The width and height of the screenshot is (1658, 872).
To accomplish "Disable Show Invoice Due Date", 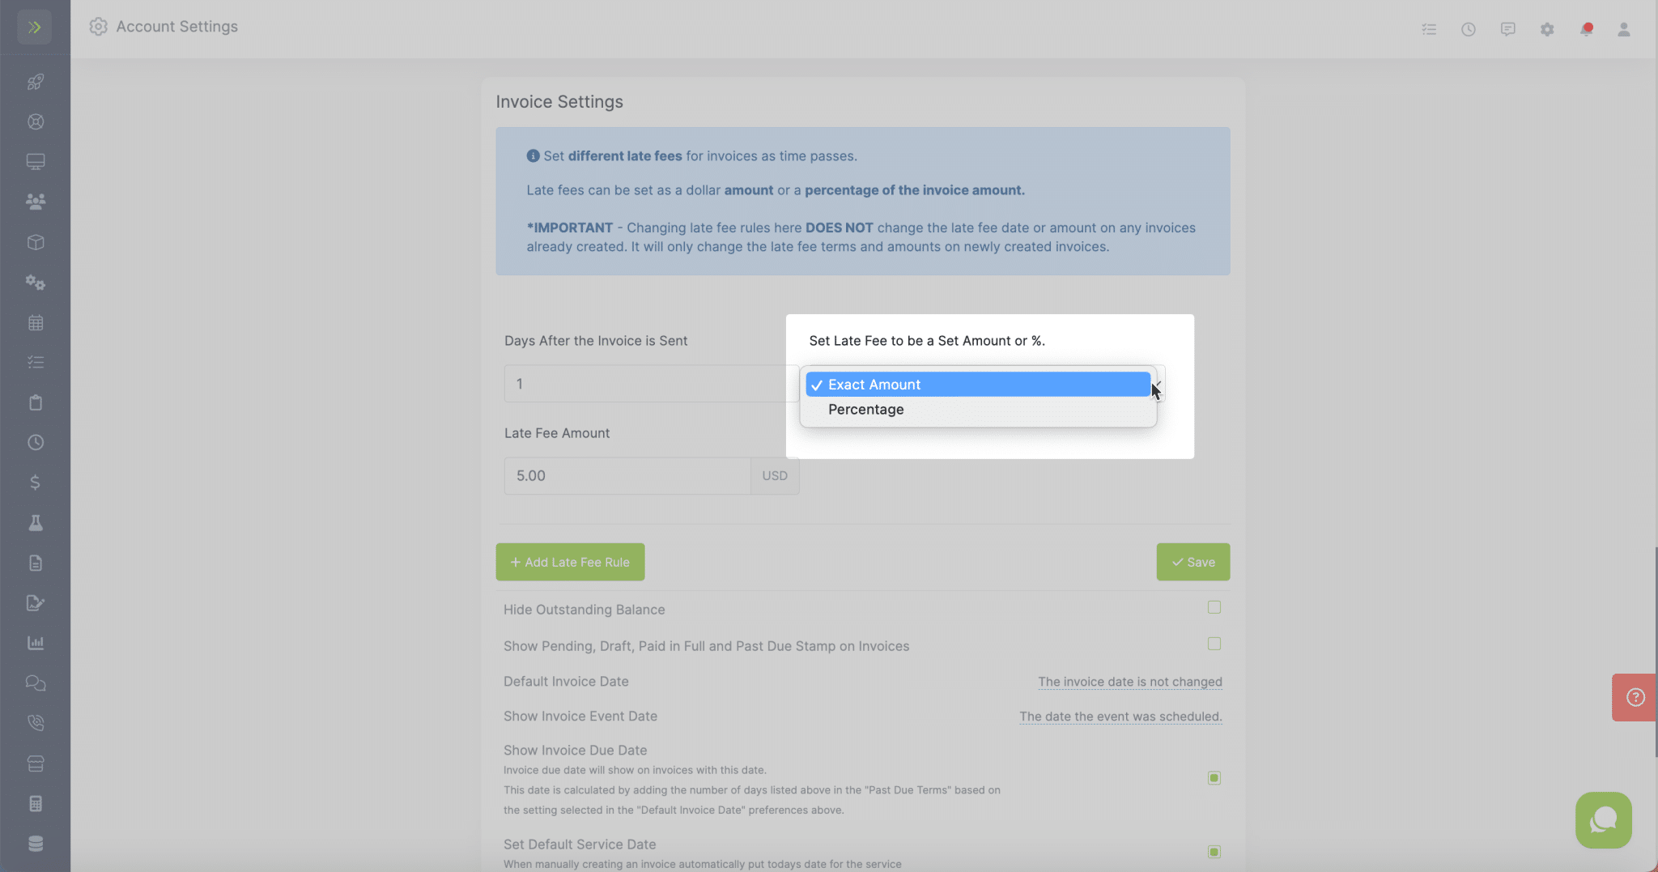I will (x=1213, y=777).
